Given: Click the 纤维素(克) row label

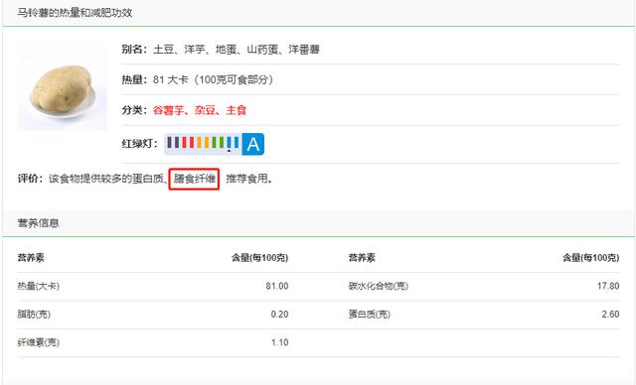Looking at the screenshot, I should click(38, 342).
